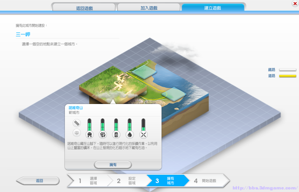Click the water level gauge bar
Screen dimensions: 299x192
tap(129, 125)
